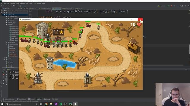
Task: Switch to the archerTower.py editor tab
Action: tap(68, 9)
